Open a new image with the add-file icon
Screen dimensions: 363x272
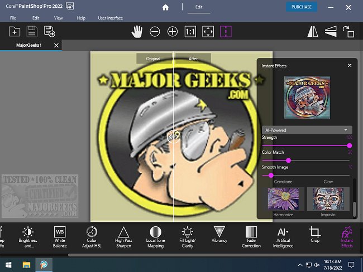coord(15,31)
